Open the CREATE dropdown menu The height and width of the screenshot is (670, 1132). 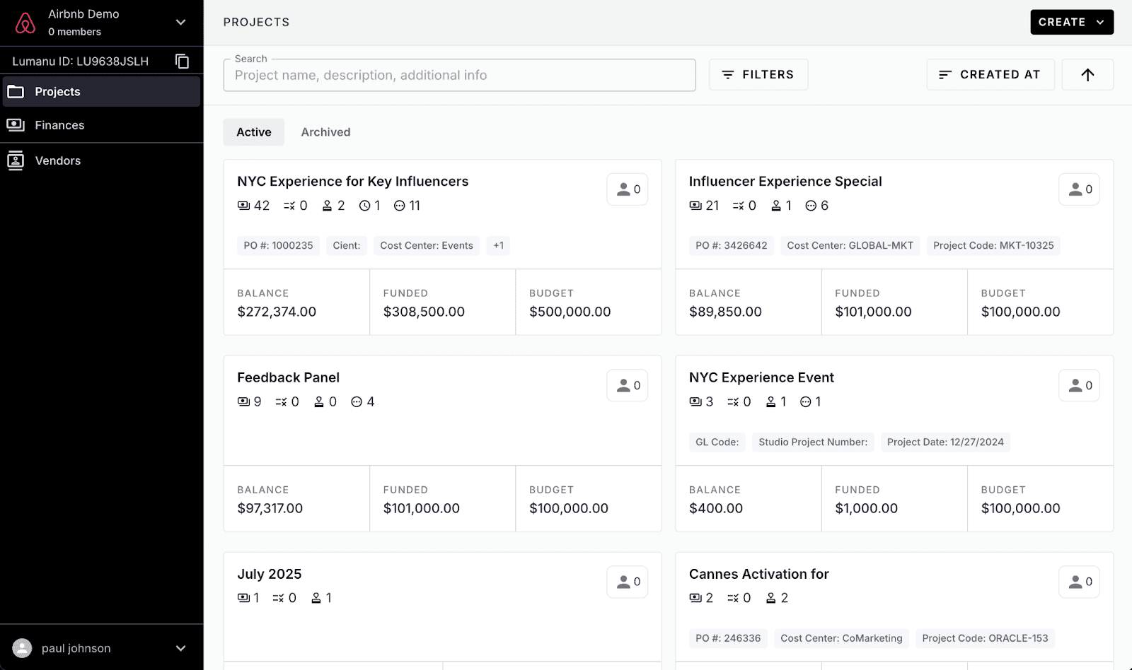[1070, 22]
